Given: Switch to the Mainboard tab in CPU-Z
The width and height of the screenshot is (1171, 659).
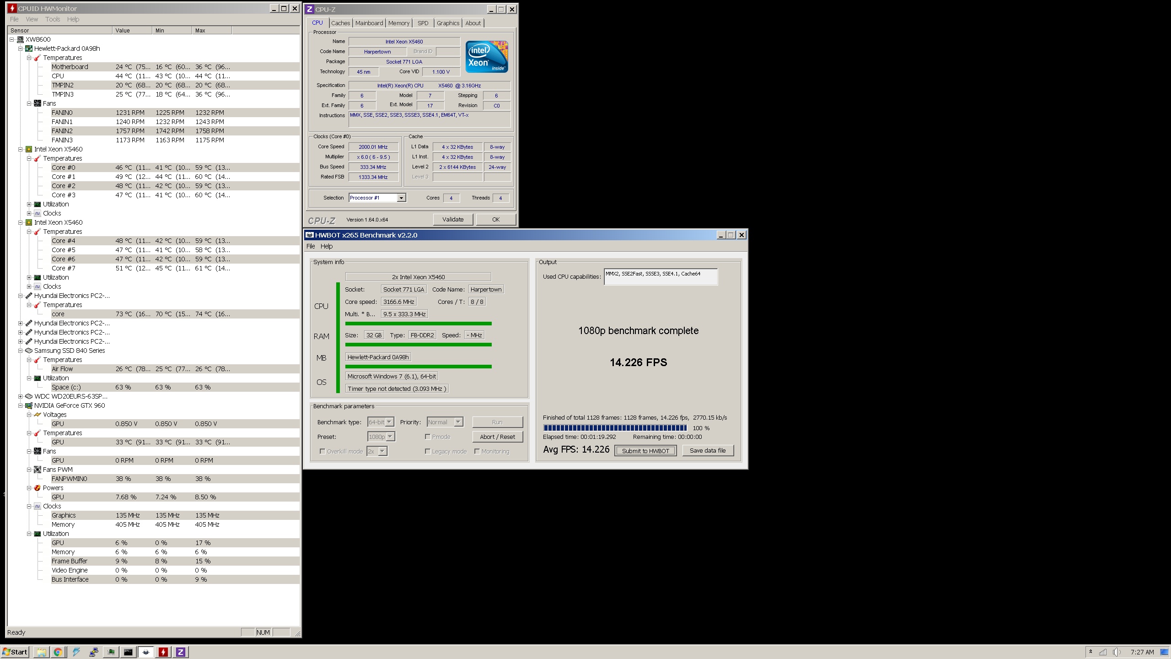Looking at the screenshot, I should (369, 23).
